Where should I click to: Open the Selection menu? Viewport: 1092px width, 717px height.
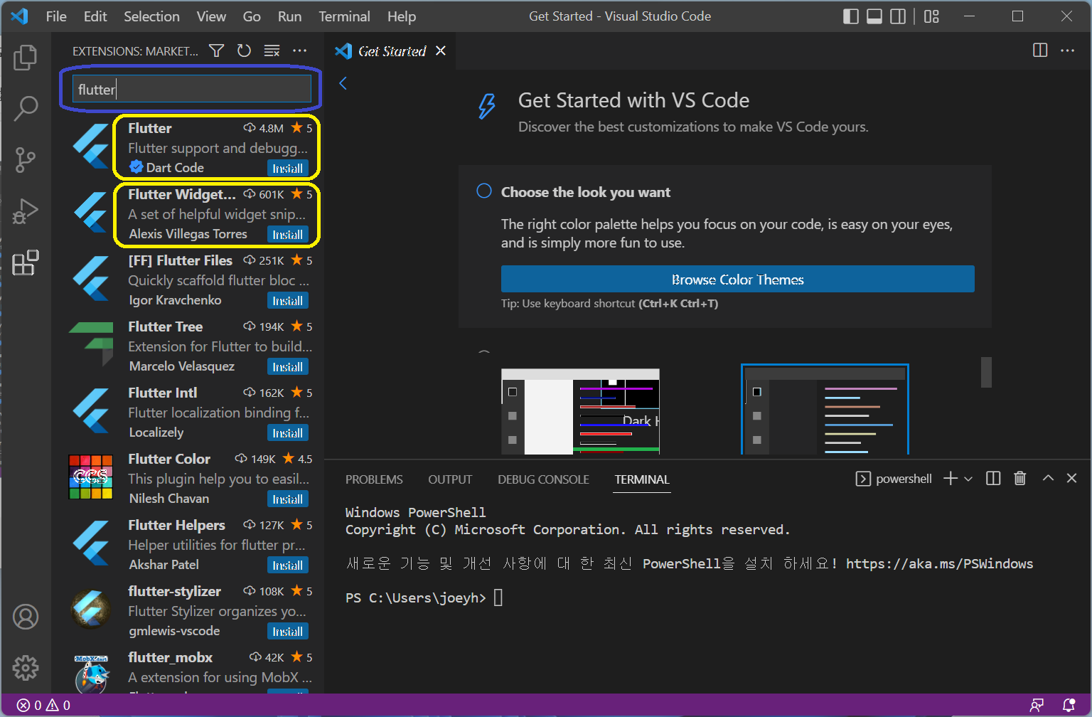click(x=151, y=16)
